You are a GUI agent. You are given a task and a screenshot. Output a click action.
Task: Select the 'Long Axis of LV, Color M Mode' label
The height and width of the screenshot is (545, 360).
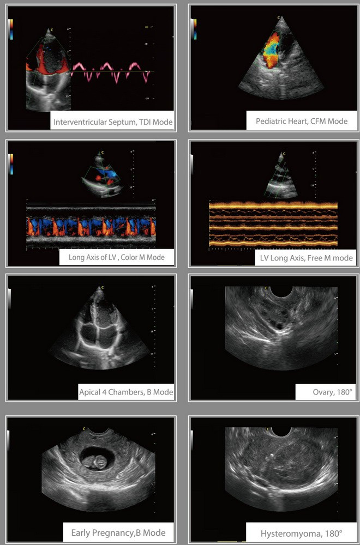(116, 257)
